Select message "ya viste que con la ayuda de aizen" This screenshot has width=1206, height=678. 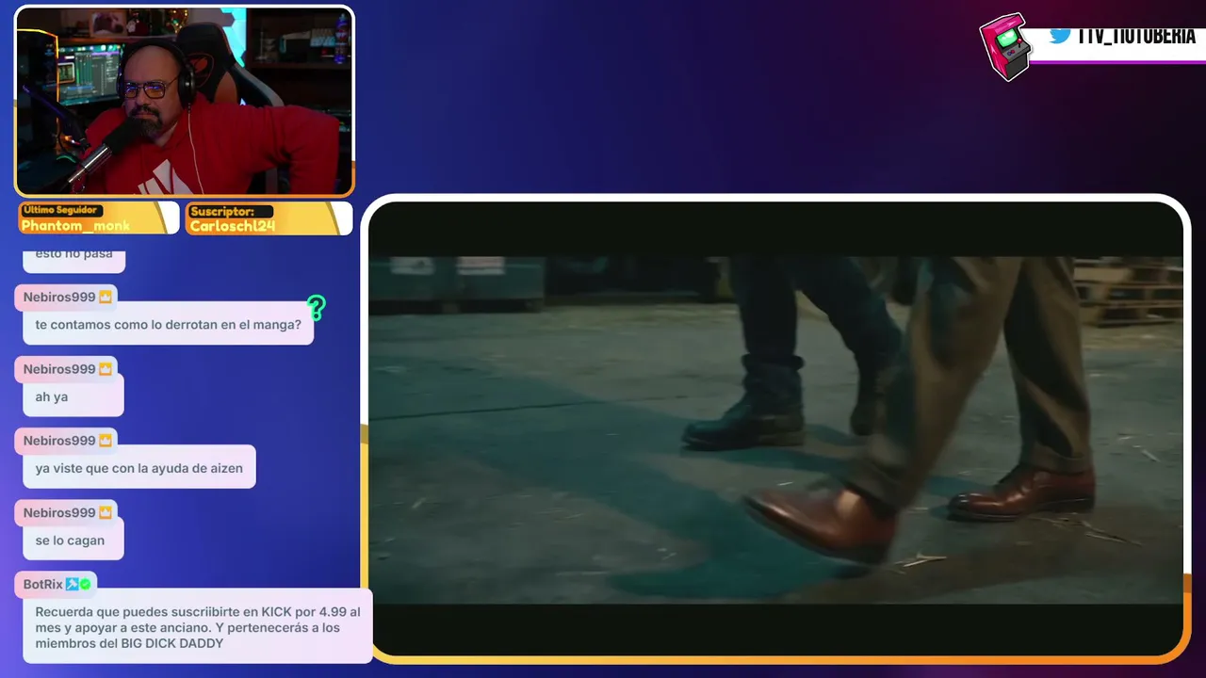[x=139, y=468]
